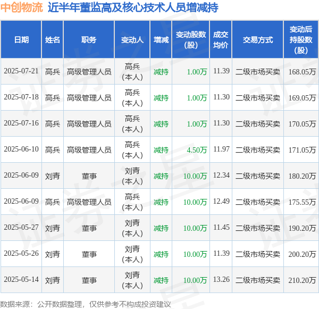
Task: Select the 增减 column header
Action: 161,40
